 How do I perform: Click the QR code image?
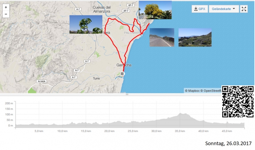point(238,102)
